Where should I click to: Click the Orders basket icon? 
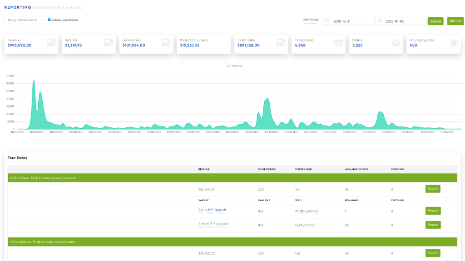(396, 43)
